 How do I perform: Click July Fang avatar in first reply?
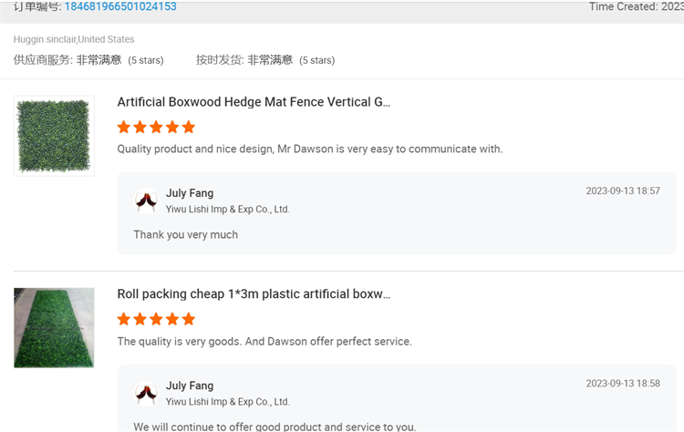coord(146,201)
